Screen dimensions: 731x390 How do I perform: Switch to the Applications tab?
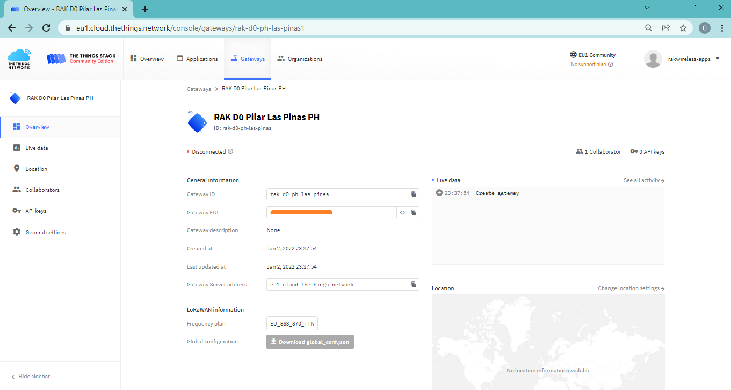click(x=197, y=59)
